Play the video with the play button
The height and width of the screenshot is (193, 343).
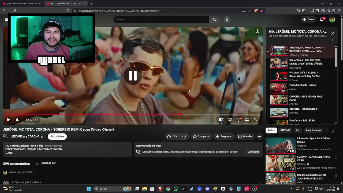9,120
